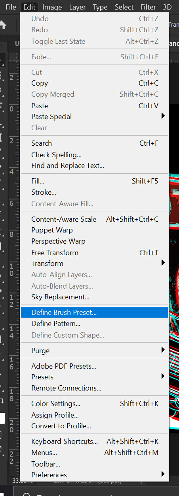Expand the Paste Special submenu

pyautogui.click(x=94, y=117)
